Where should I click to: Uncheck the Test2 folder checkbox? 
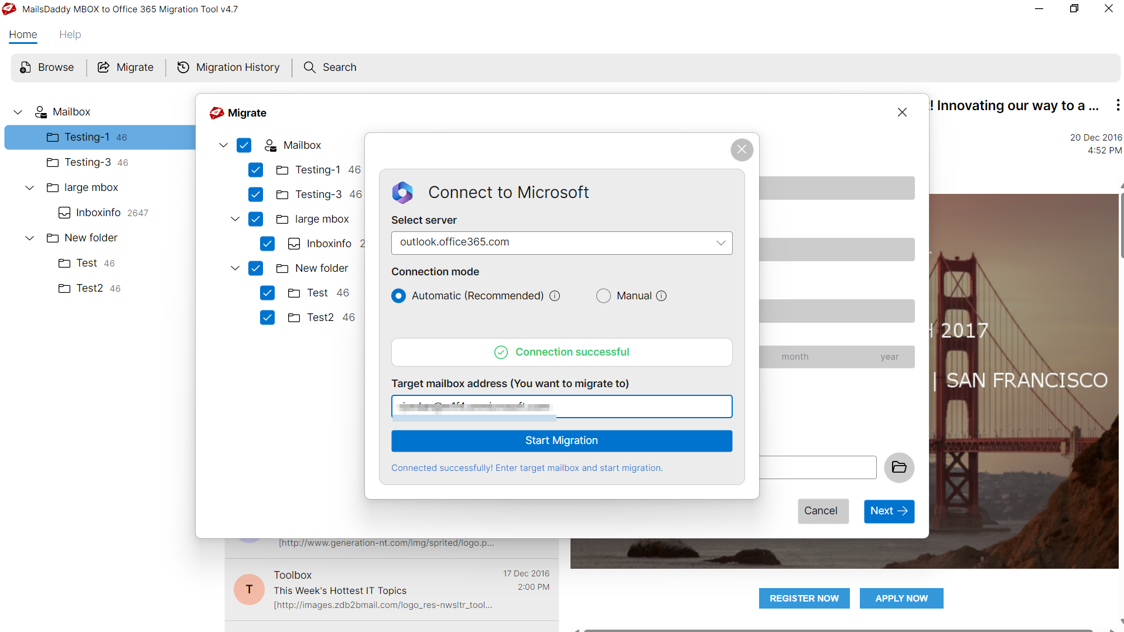[x=267, y=317]
